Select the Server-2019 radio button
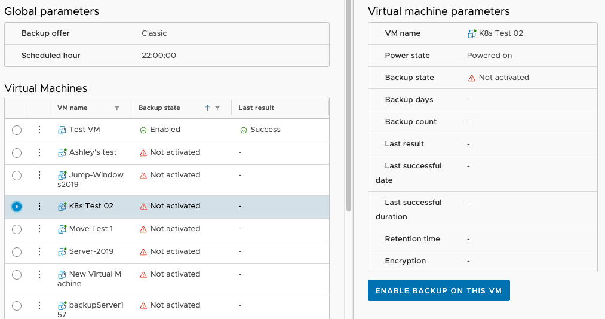This screenshot has width=605, height=319. coord(17,252)
